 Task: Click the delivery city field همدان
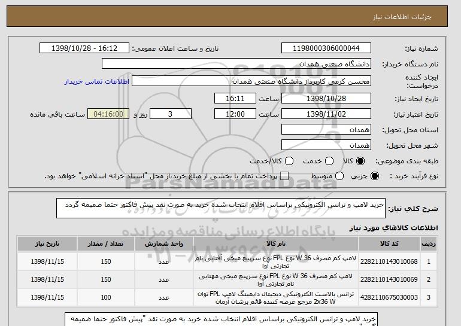tap(326, 145)
